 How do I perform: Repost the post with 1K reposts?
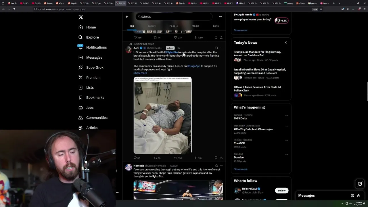(157, 37)
